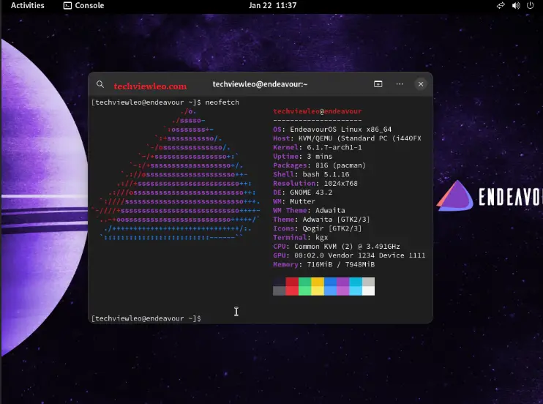Click the EndeavourOS ASCII logo in terminal
543x404 pixels.
click(x=176, y=175)
